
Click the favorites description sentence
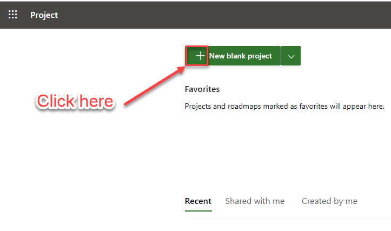tap(284, 107)
